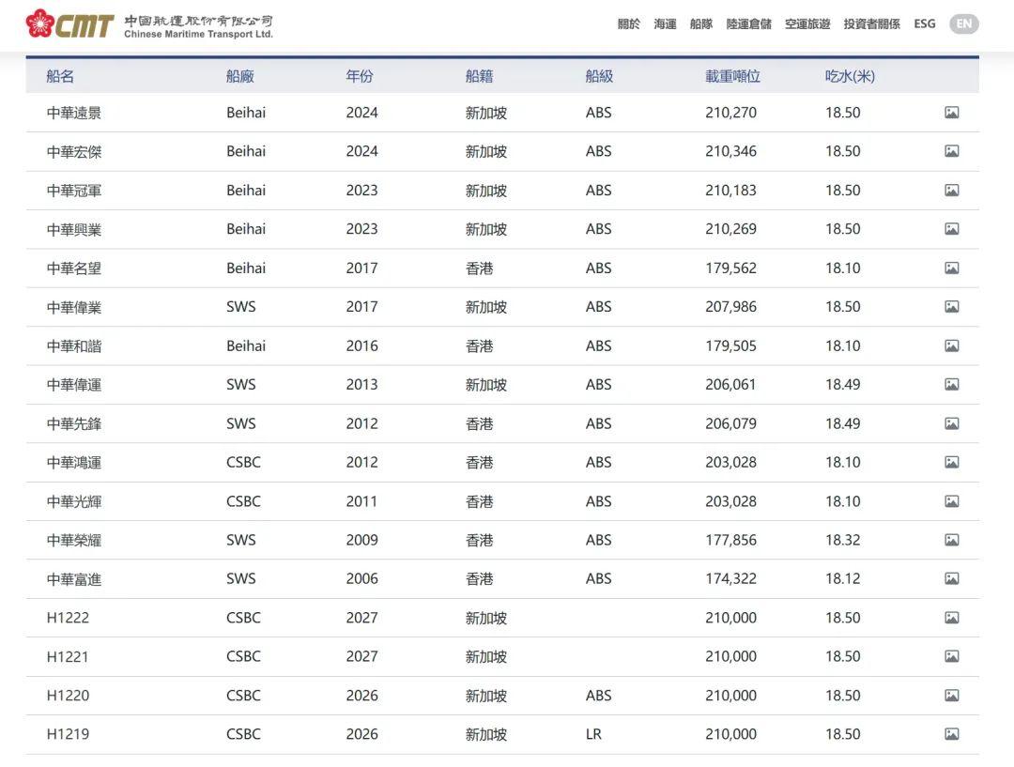Screen dimensions: 1014x767
Task: Open photo icon for 中華興業 row
Action: pyautogui.click(x=951, y=229)
